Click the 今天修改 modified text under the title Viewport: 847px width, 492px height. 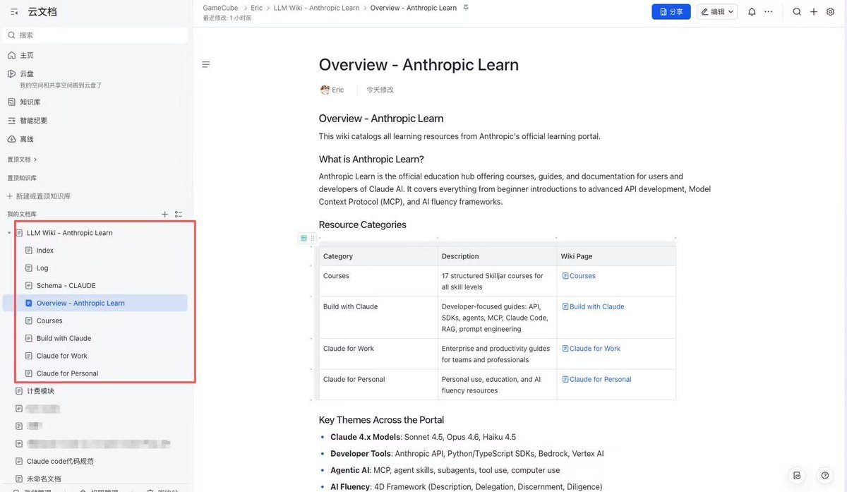(380, 90)
